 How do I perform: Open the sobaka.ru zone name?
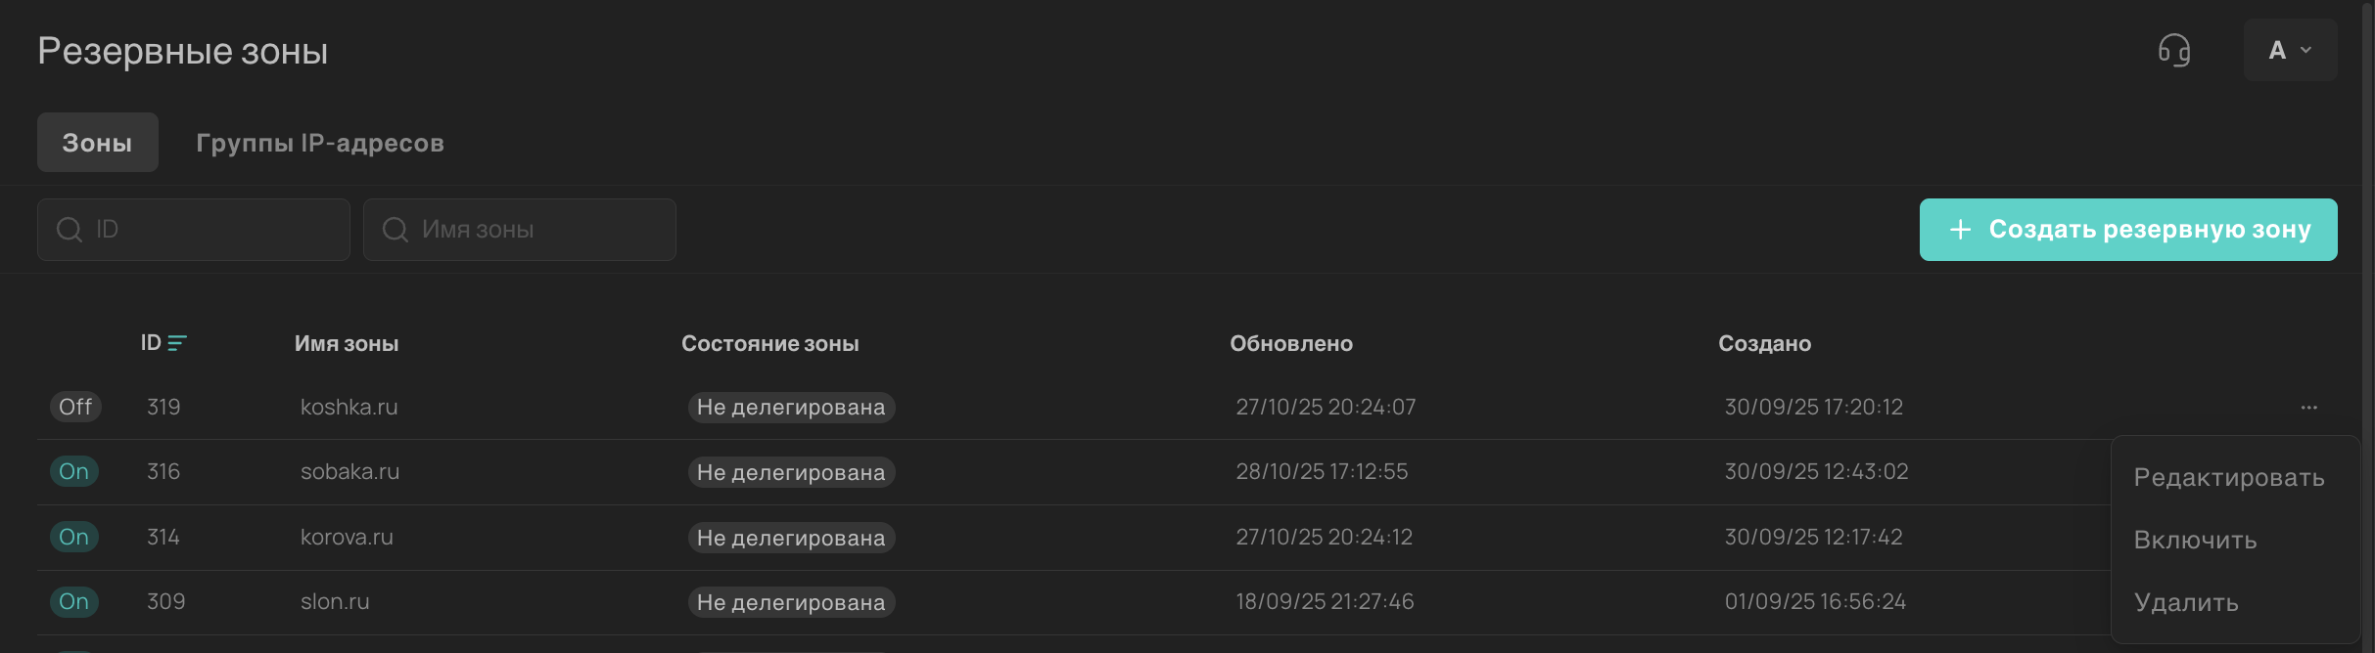[349, 472]
